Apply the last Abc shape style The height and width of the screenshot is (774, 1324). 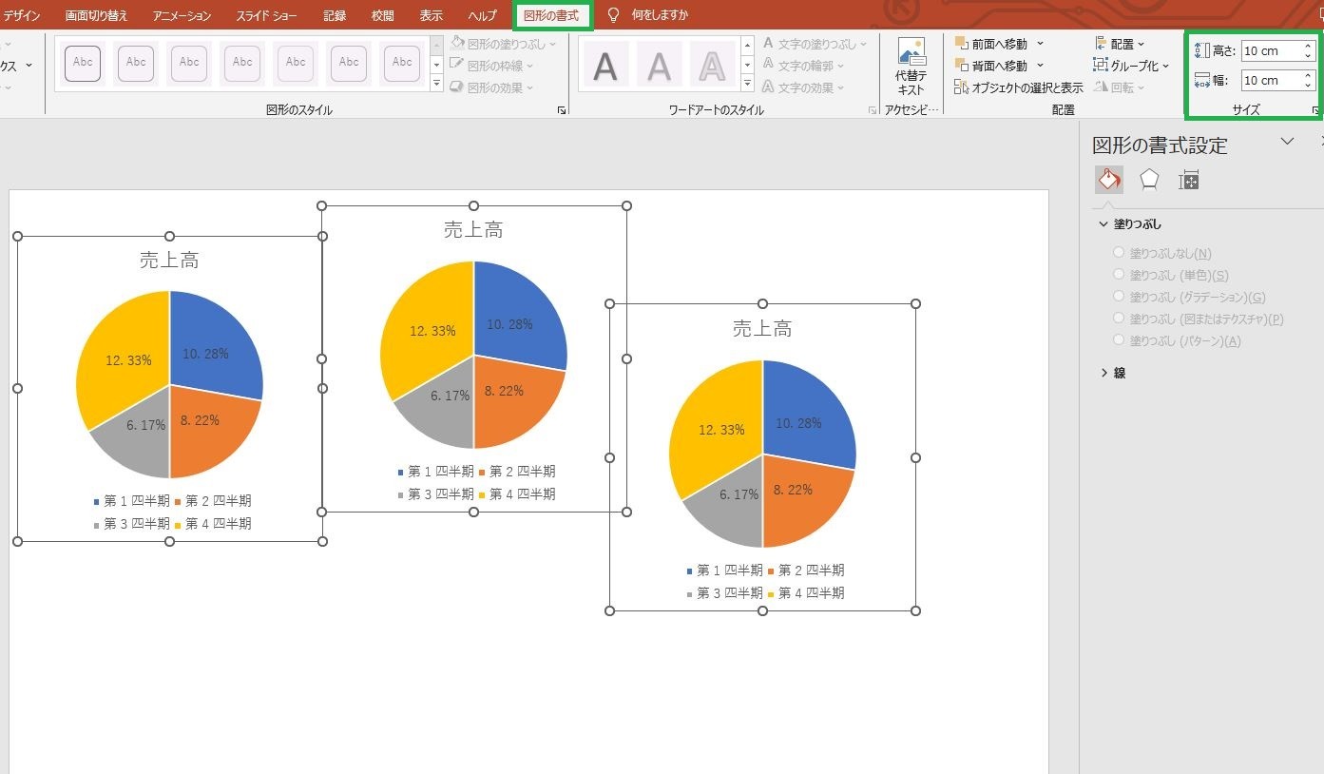(403, 63)
